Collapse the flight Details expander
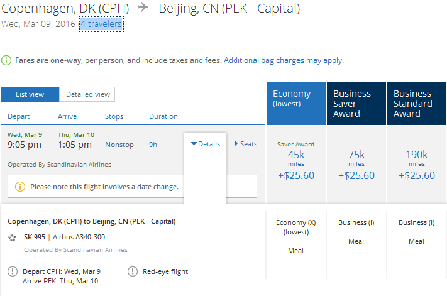The height and width of the screenshot is (296, 447). (x=205, y=144)
